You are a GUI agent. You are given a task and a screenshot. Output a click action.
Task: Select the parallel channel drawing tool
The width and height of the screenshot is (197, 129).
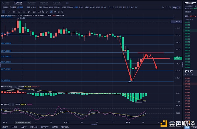pyautogui.click(x=14, y=12)
